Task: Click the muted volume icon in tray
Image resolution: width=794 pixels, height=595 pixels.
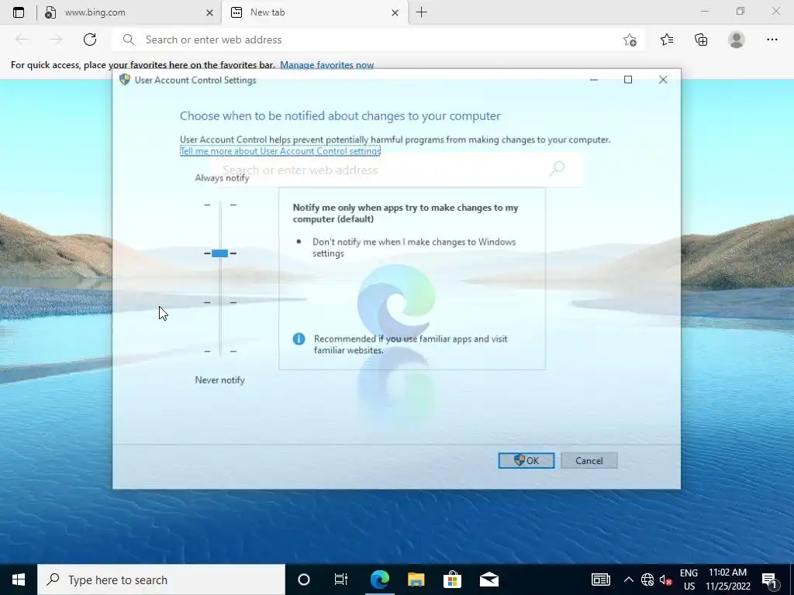Action: (665, 580)
